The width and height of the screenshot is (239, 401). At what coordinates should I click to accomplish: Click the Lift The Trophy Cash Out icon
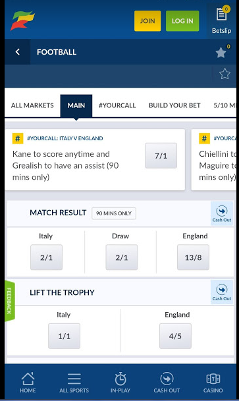pyautogui.click(x=222, y=292)
